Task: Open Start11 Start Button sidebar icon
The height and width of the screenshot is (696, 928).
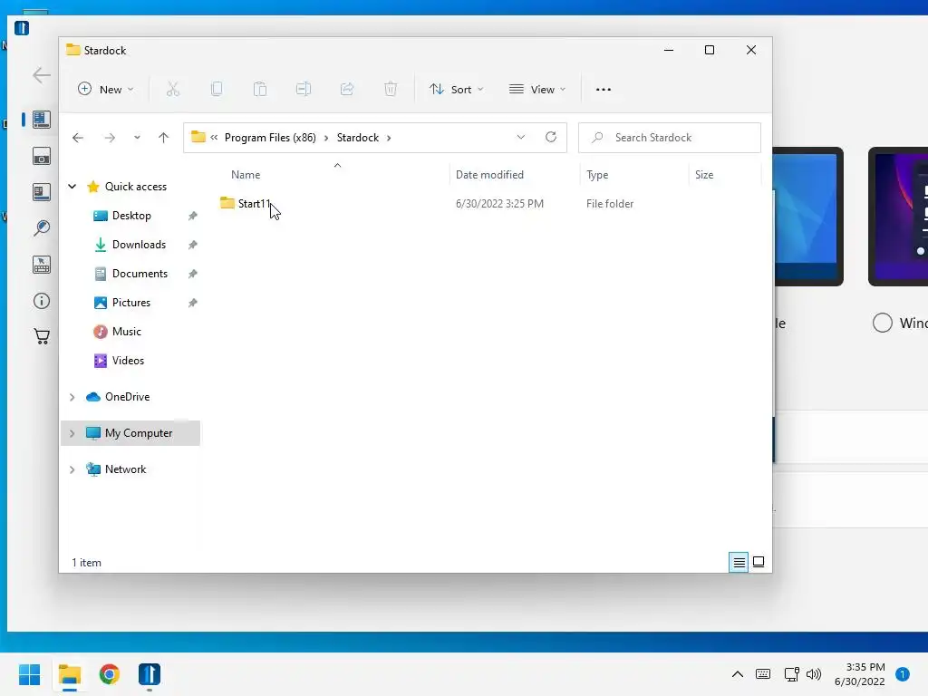Action: 42,156
